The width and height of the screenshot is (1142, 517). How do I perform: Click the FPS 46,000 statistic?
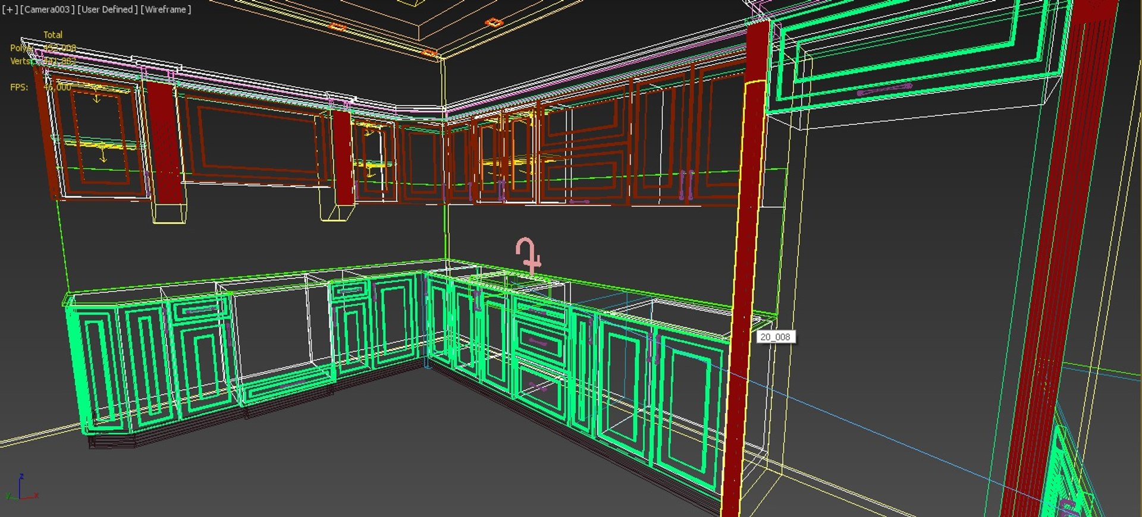tap(40, 87)
